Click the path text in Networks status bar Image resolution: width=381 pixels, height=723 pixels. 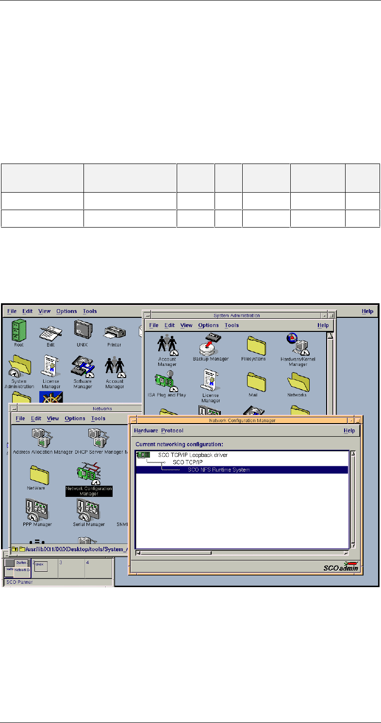[78, 549]
